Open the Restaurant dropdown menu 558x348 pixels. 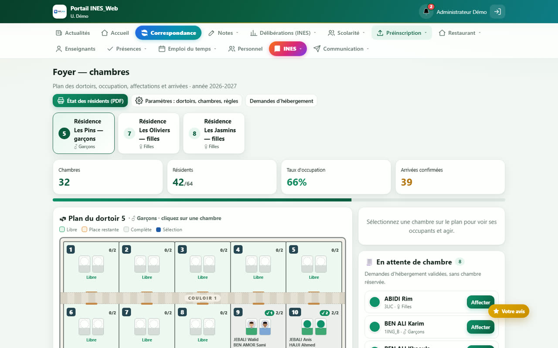(460, 33)
